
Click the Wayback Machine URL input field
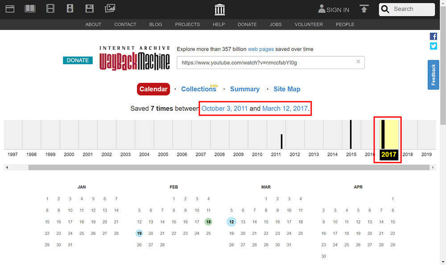[266, 63]
